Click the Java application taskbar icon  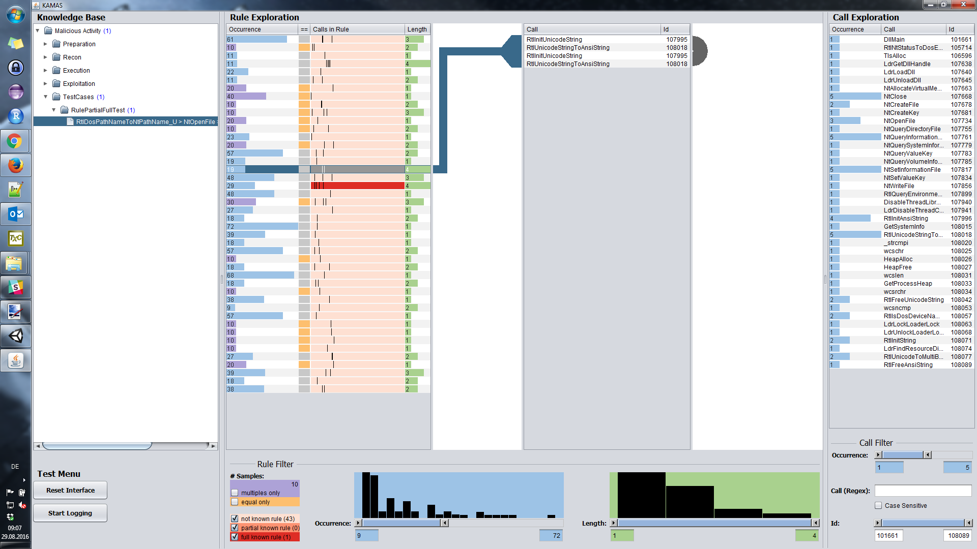pos(15,360)
